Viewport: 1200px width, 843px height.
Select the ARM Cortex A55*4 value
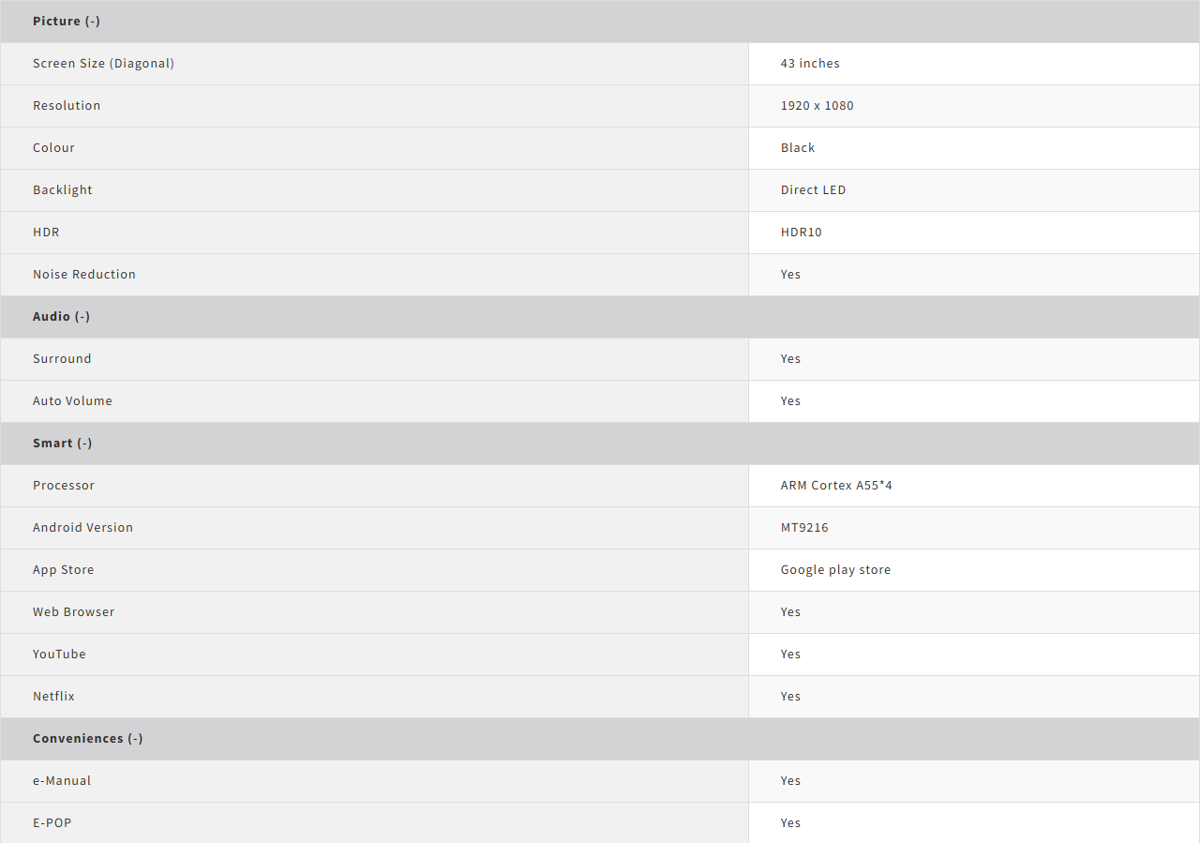click(x=836, y=485)
